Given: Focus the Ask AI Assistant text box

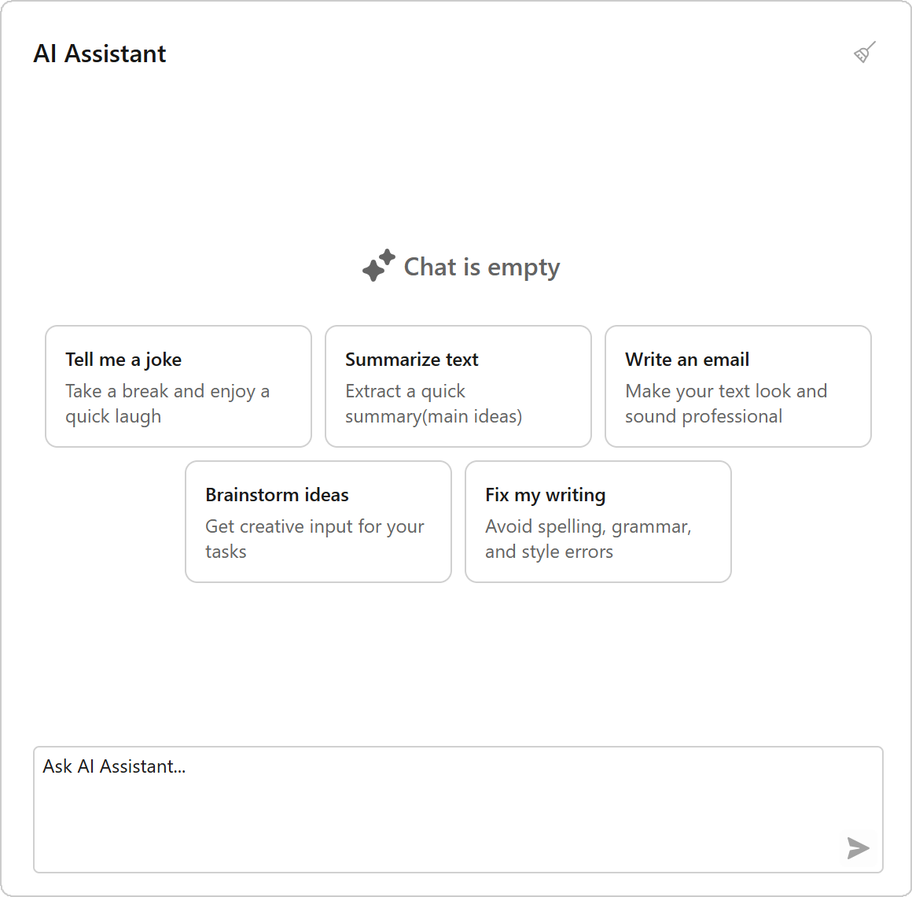Looking at the screenshot, I should 458,810.
